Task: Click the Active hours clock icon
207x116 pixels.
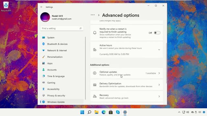Action: tap(95, 50)
